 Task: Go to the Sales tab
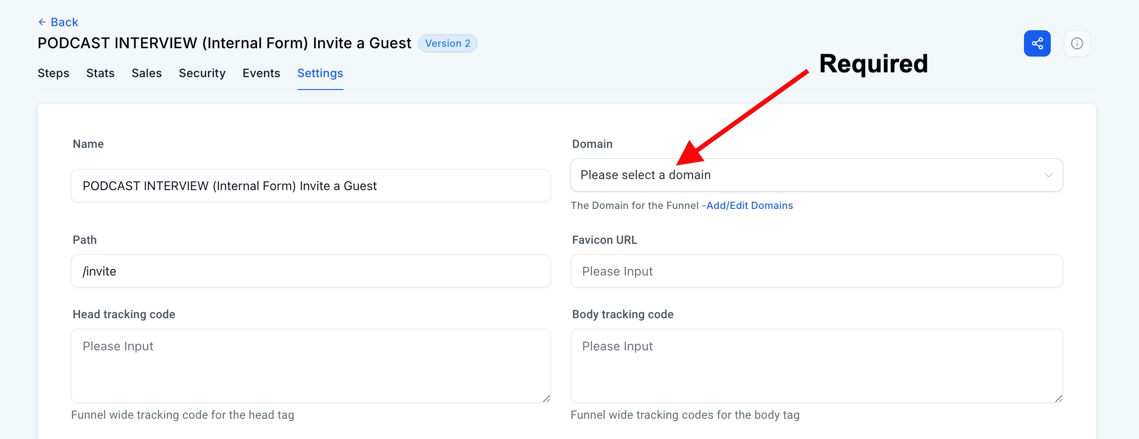147,73
